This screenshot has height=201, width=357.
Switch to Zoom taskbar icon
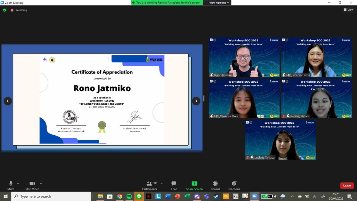(x=254, y=196)
